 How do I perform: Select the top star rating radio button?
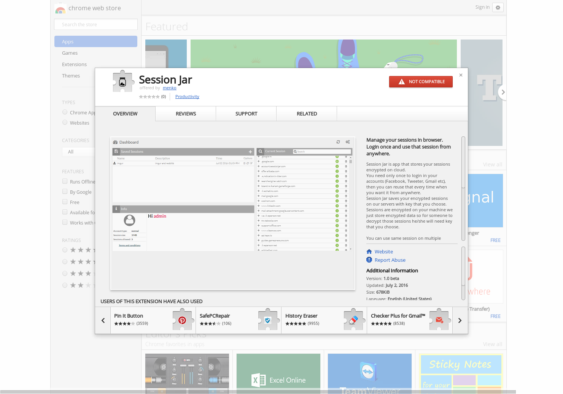click(65, 250)
